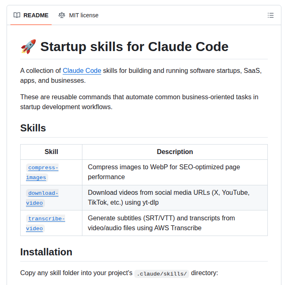Click the rocket emoji in the heading

click(x=28, y=47)
